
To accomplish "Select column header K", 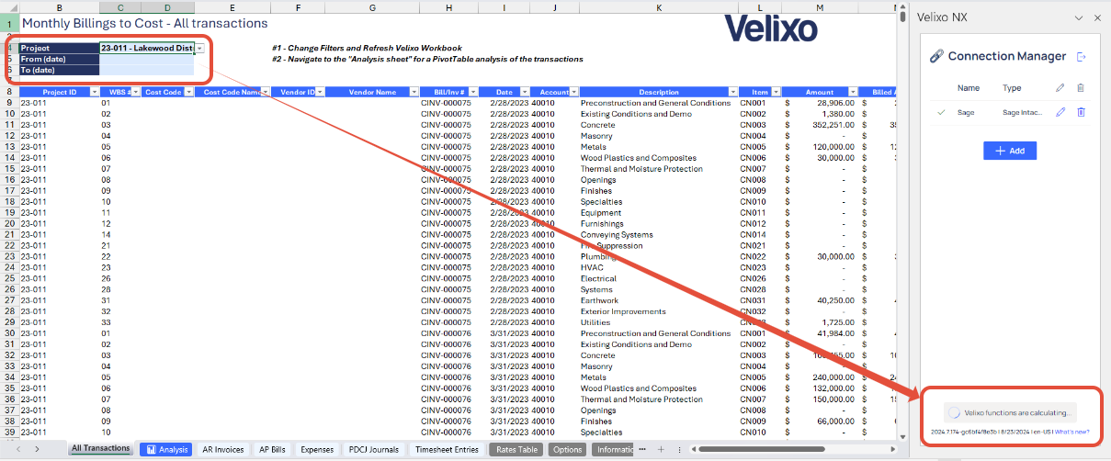I will (659, 7).
